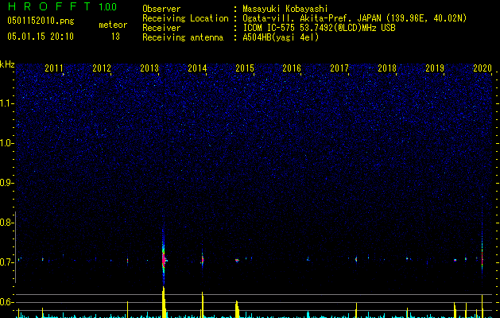Click the observer name Masayuki Kobayashi
Viewport: 500px width, 318px height.
(x=285, y=9)
